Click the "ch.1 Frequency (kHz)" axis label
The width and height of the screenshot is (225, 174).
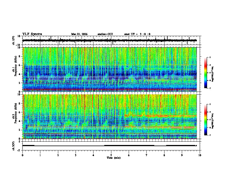(x=15, y=69)
